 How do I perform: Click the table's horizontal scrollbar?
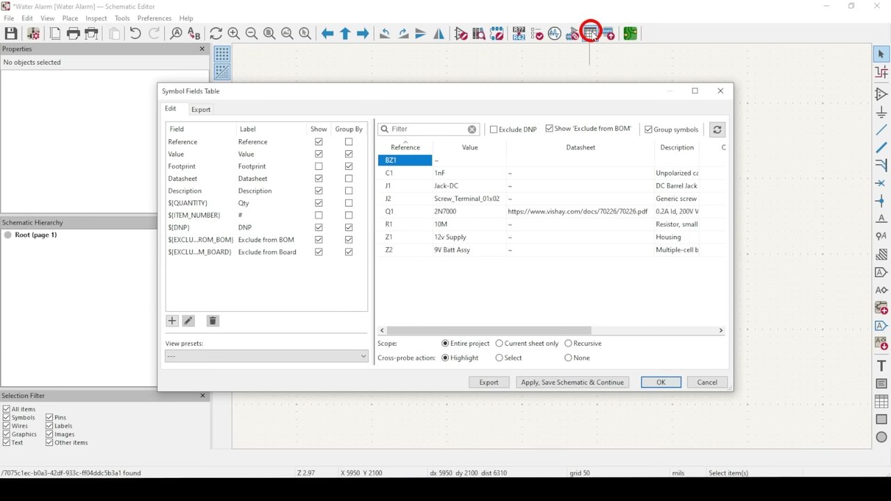pyautogui.click(x=489, y=331)
